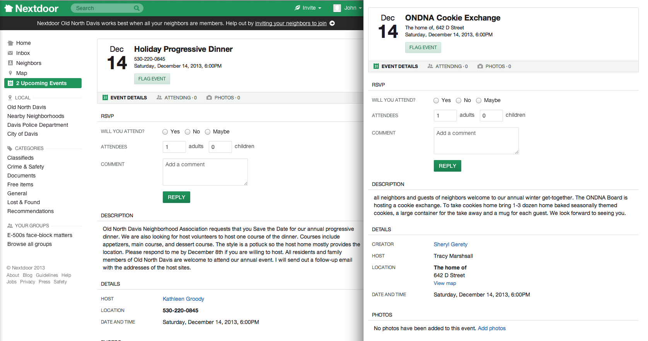Click comment box for Cookie Exchange
Viewport: 648px width, 341px height.
476,141
